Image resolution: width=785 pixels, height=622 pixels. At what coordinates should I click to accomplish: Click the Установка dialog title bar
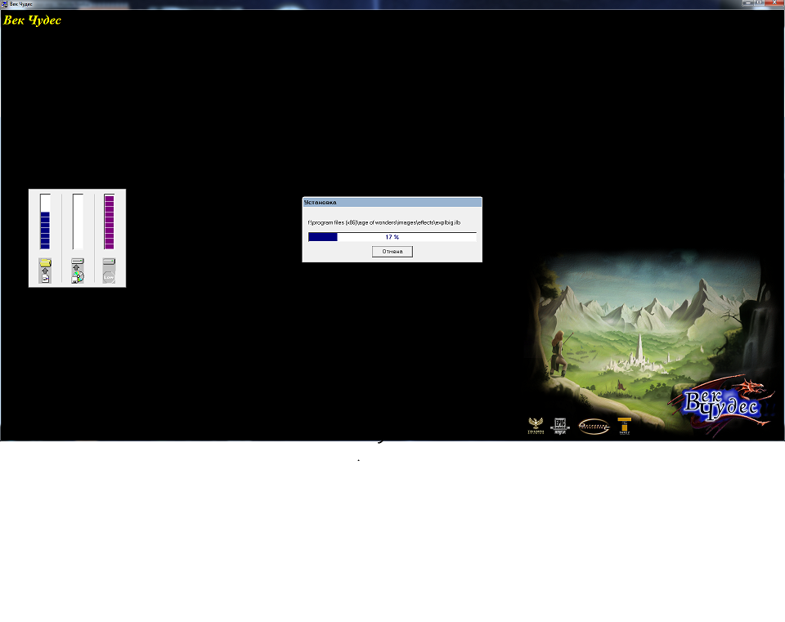coord(392,202)
